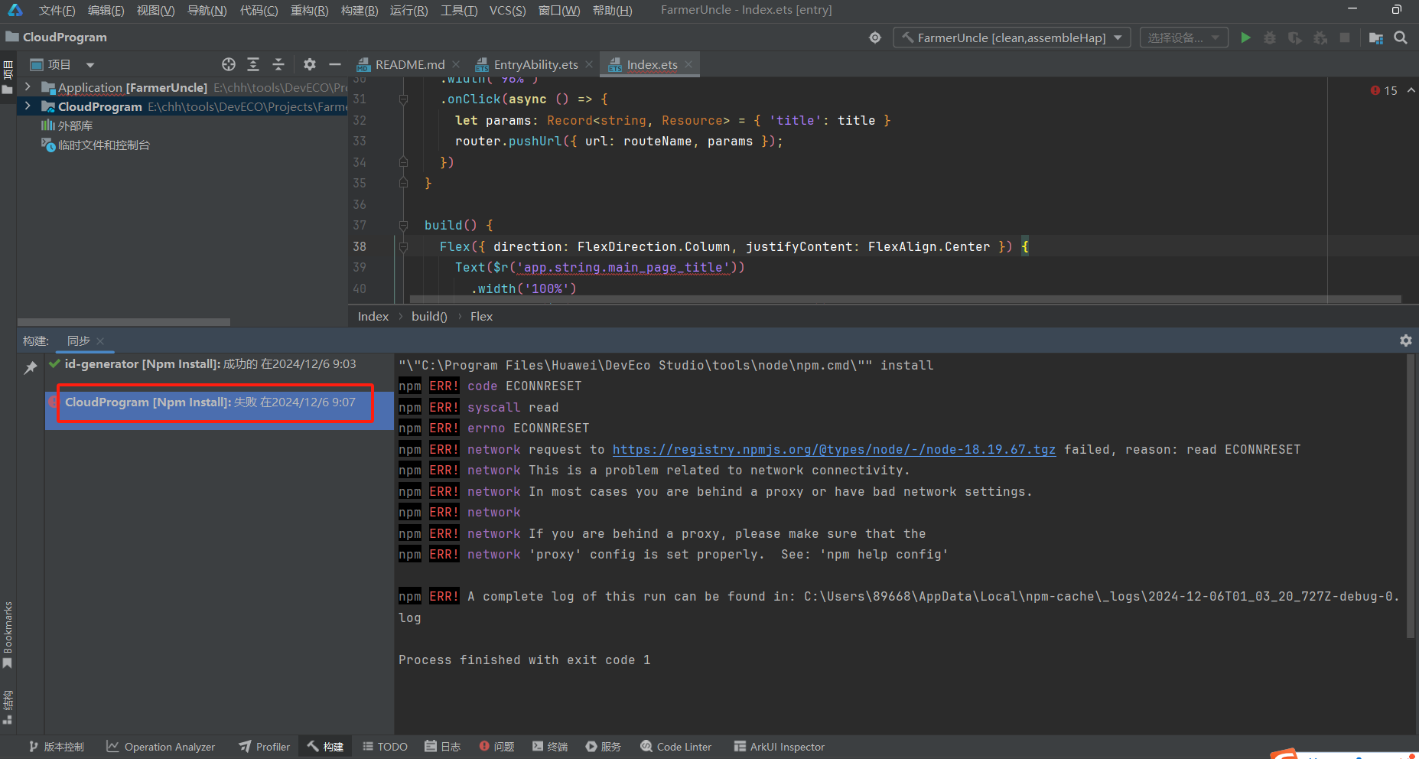Open project panel gear settings

coord(310,65)
